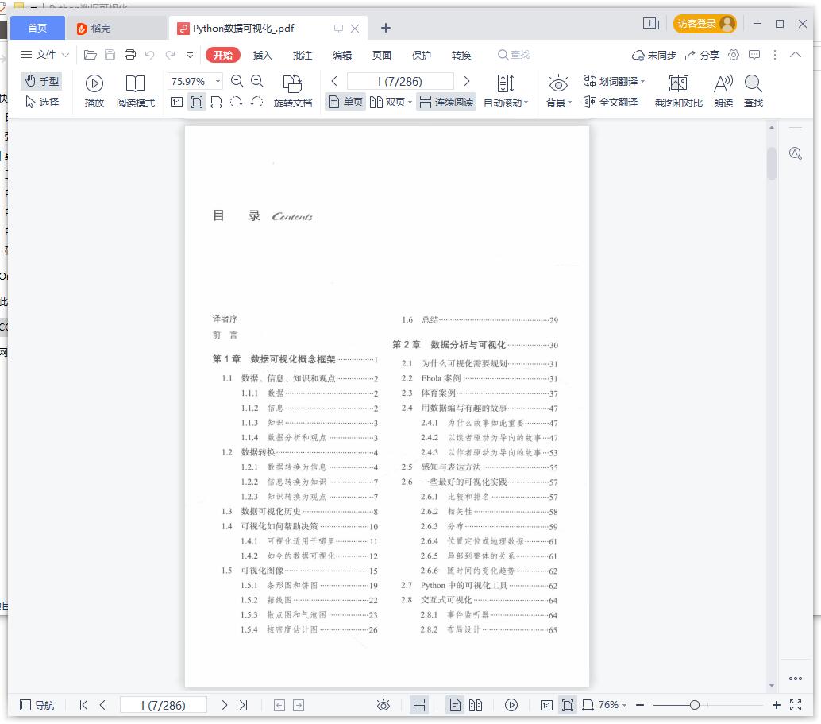
Task: Open the 76% zoom dropdown in status bar
Action: (x=611, y=705)
